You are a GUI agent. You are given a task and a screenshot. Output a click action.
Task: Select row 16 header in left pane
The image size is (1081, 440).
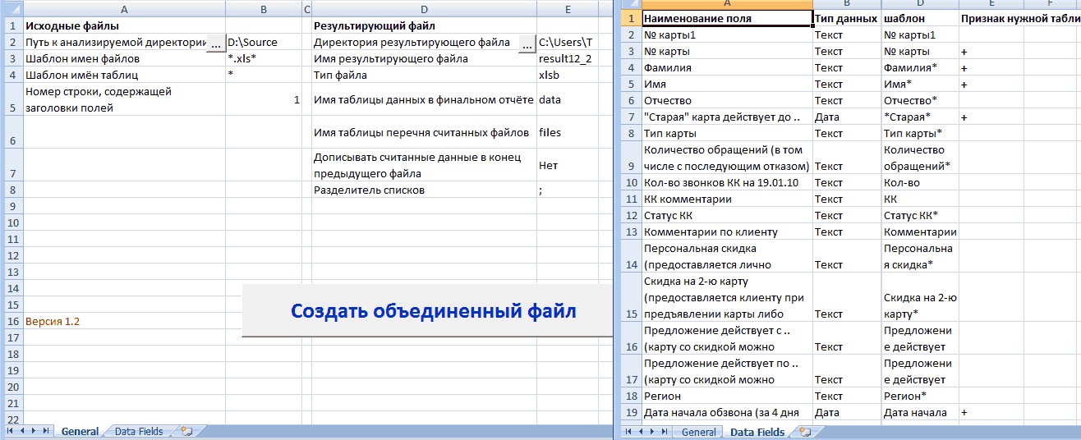pyautogui.click(x=11, y=321)
